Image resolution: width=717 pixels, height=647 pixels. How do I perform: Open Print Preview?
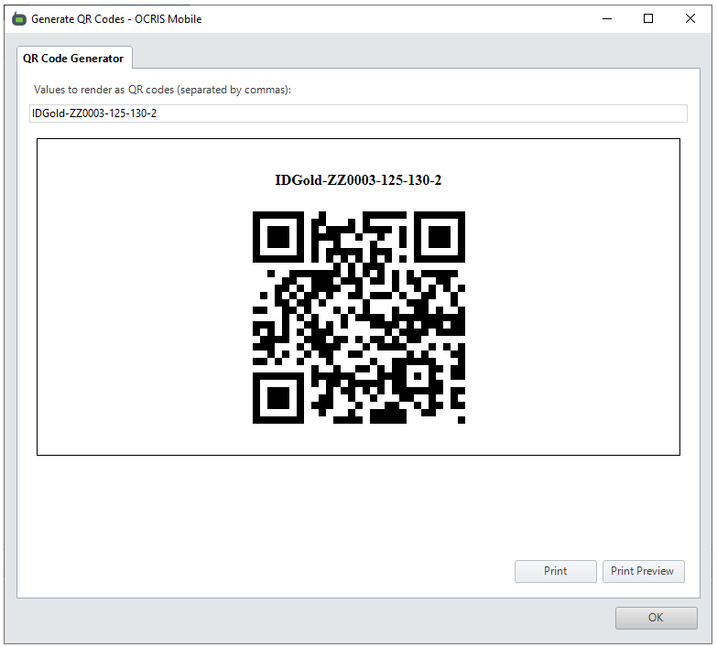642,571
